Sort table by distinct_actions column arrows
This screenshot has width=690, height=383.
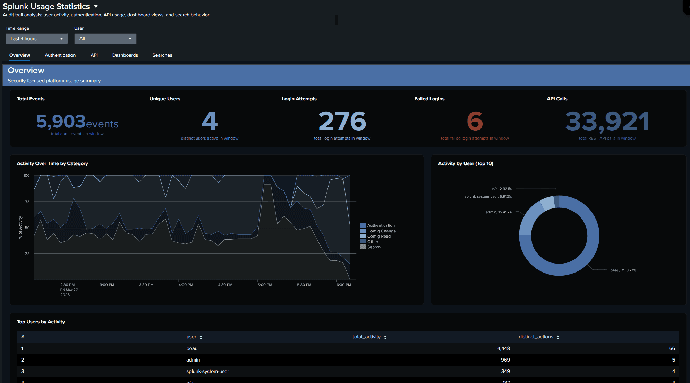[558, 337]
